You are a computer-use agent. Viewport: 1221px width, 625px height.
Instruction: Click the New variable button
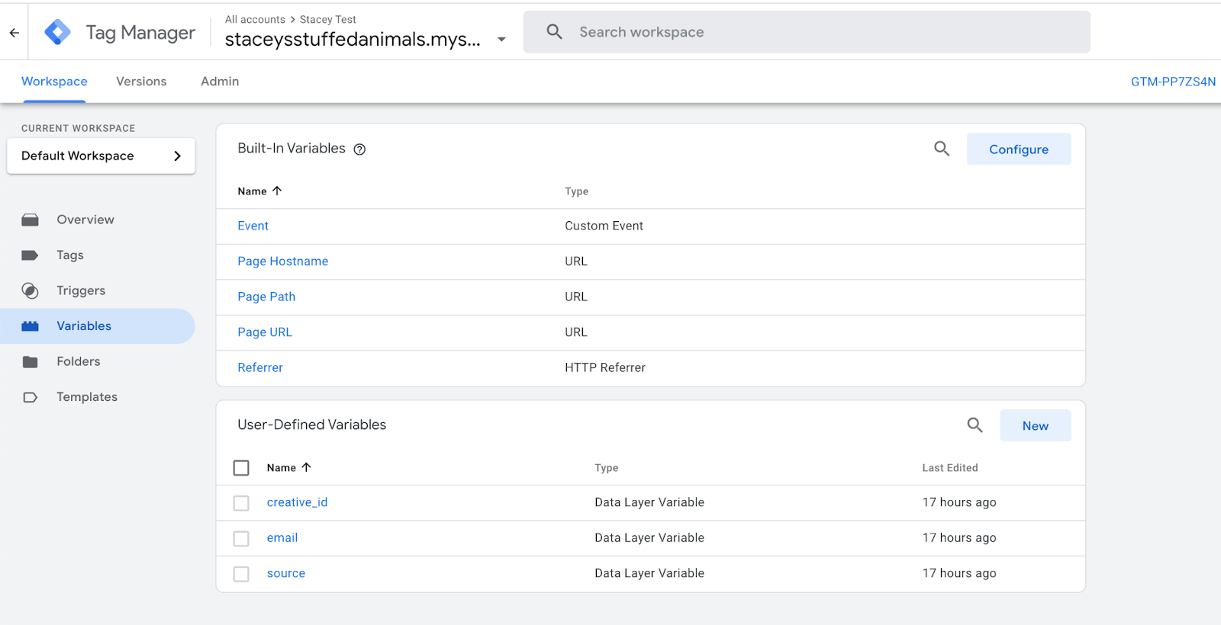click(x=1036, y=425)
